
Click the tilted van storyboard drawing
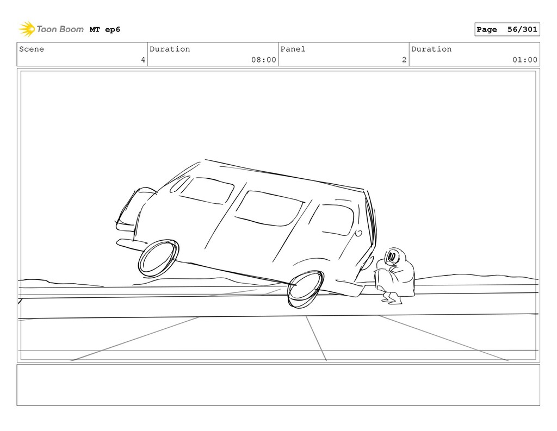246,234
